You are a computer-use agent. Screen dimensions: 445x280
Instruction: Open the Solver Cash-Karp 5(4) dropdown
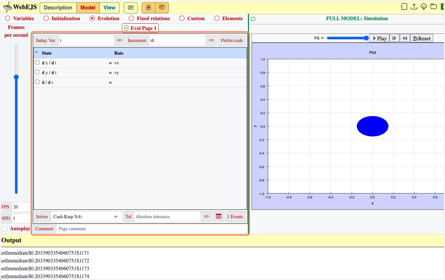coord(86,217)
